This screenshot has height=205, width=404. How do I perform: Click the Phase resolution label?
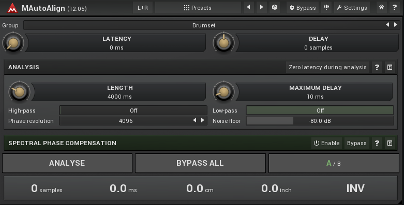click(x=31, y=121)
